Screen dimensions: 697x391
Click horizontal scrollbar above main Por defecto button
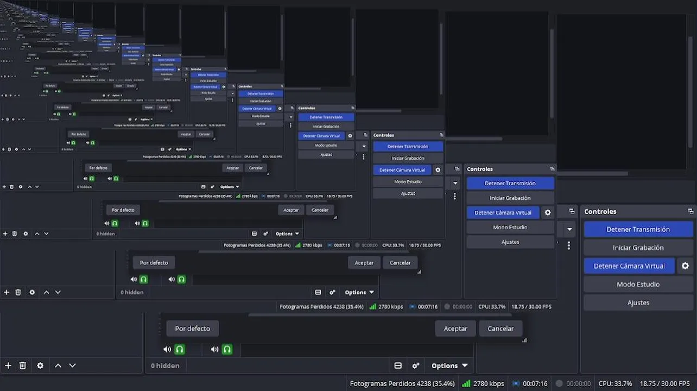380,314
